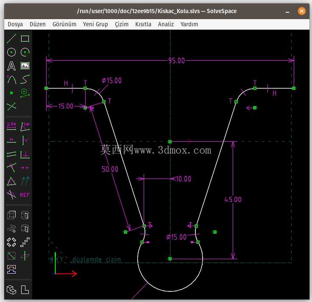Screen dimensions: 312x302
Task: Create a new helix group
Action: 11,229
